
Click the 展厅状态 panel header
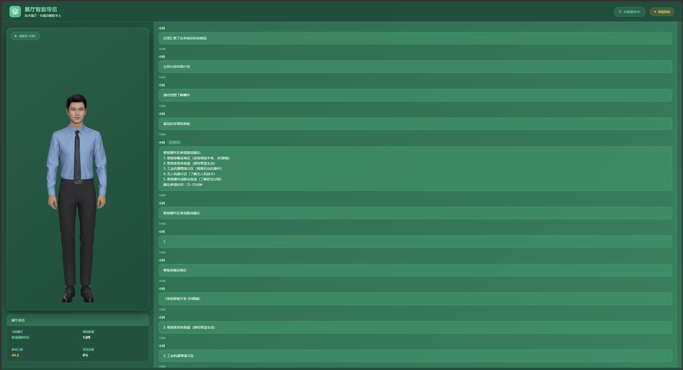point(78,320)
